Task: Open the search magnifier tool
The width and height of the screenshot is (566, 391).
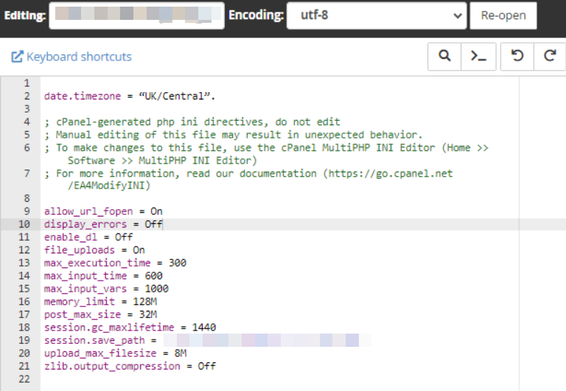Action: 444,56
